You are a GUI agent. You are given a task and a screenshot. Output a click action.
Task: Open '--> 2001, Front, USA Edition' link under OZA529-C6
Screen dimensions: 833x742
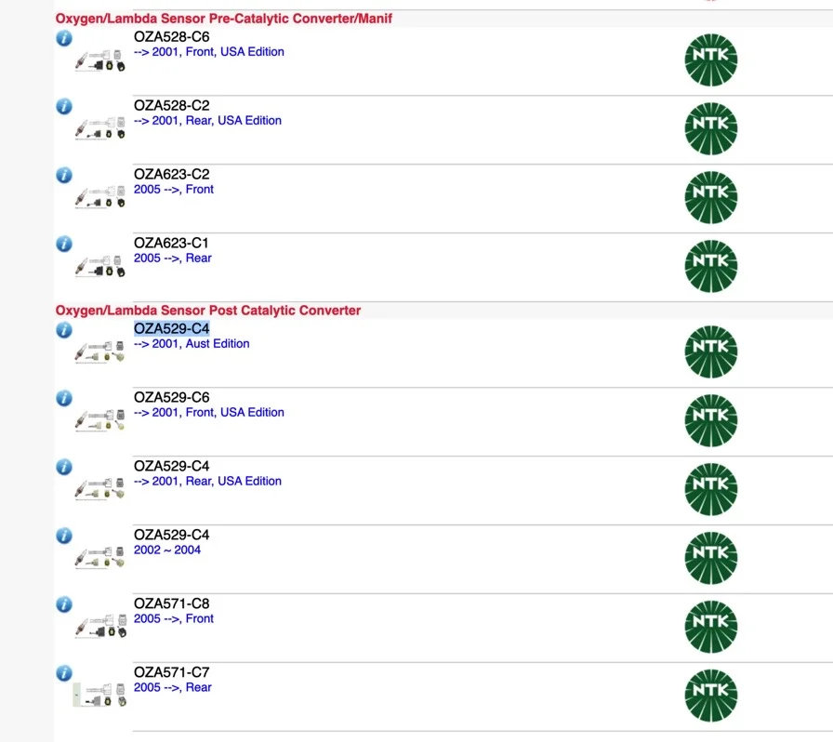[x=209, y=413]
